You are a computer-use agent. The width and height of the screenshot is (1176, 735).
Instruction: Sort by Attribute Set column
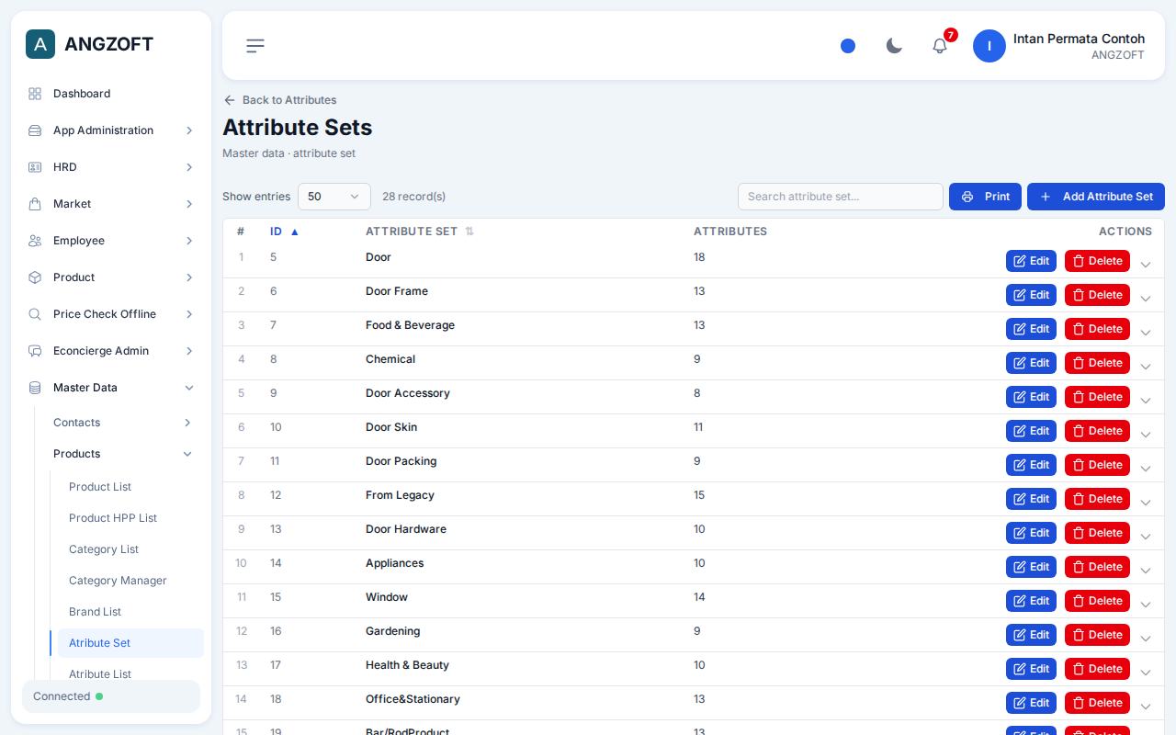point(420,232)
